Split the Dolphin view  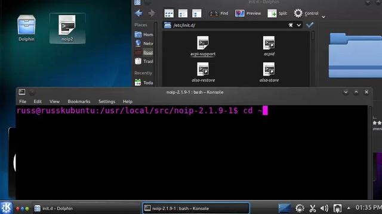277,13
